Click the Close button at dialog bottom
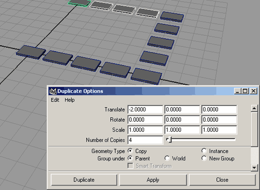The height and width of the screenshot is (190, 260). point(222,180)
